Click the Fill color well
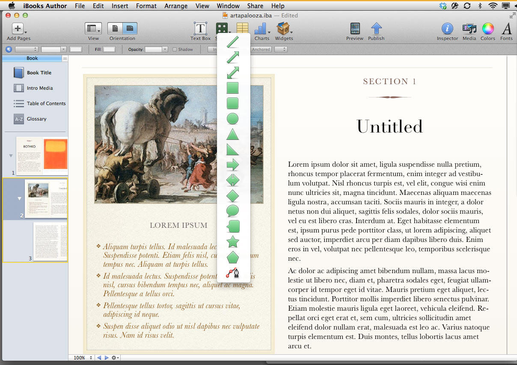Image resolution: width=517 pixels, height=365 pixels. tap(109, 50)
